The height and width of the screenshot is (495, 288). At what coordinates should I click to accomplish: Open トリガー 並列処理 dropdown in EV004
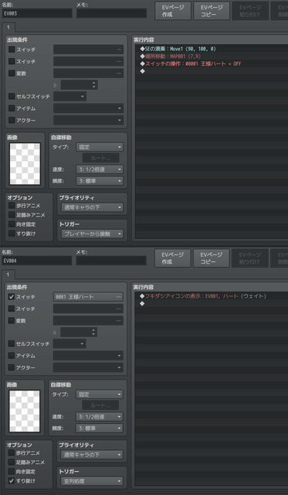tap(92, 481)
